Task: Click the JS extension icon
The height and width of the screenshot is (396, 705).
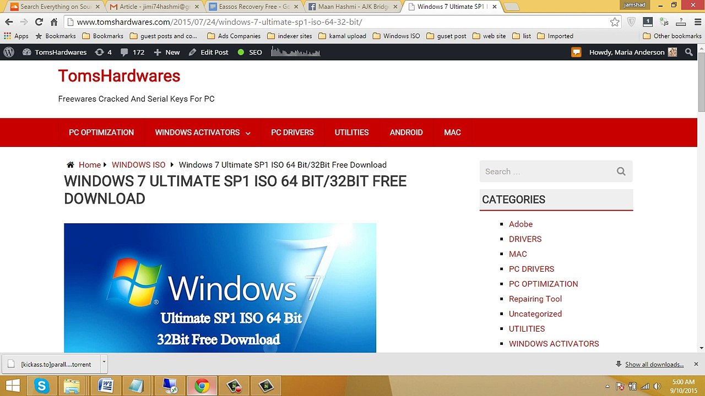Action: (x=664, y=22)
